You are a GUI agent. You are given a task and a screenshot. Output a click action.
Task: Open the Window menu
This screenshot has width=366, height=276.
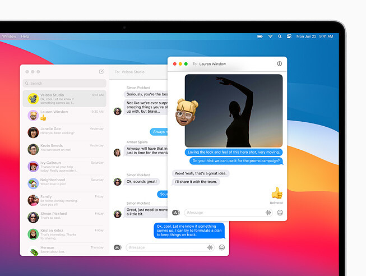coord(9,36)
